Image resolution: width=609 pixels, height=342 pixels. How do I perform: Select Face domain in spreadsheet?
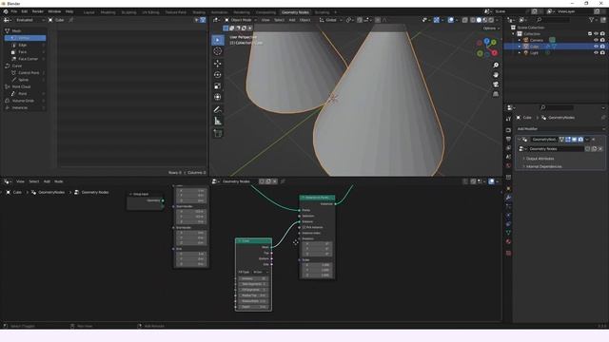click(26, 52)
